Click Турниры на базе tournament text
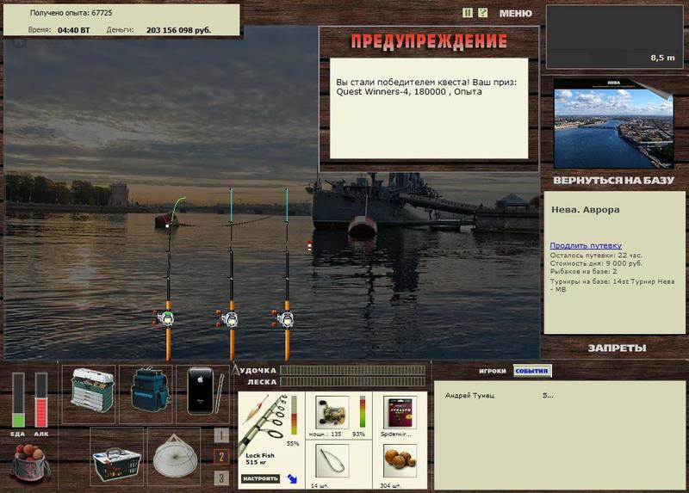Viewport: 689px width, 493px height. click(x=612, y=286)
